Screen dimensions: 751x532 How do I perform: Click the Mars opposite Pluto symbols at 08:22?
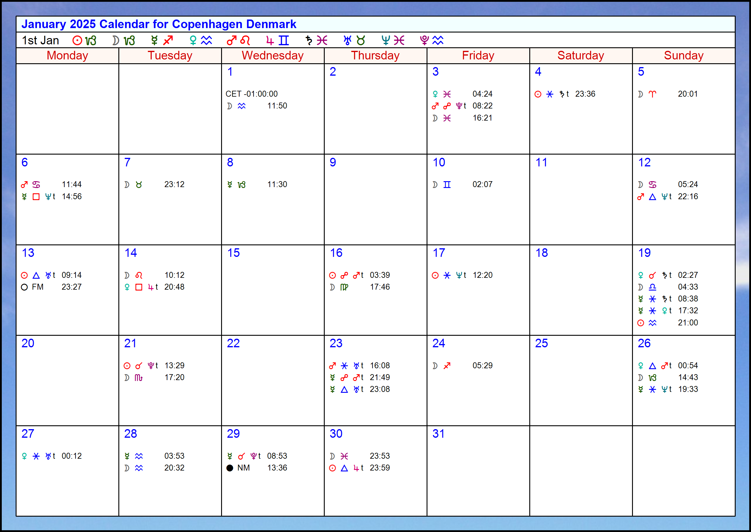tap(449, 106)
